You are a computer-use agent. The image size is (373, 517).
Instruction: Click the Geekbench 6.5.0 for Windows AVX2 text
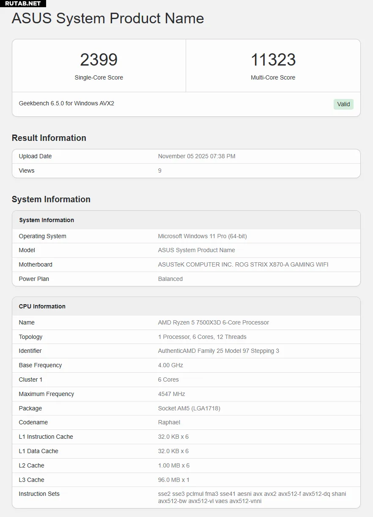coord(66,103)
